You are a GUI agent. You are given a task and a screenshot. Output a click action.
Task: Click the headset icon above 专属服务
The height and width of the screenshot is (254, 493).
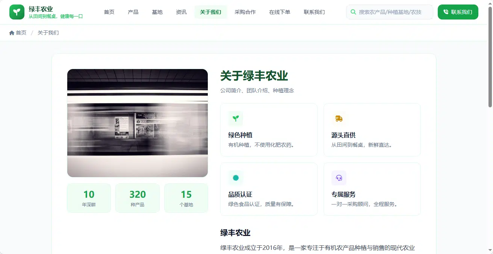click(339, 178)
